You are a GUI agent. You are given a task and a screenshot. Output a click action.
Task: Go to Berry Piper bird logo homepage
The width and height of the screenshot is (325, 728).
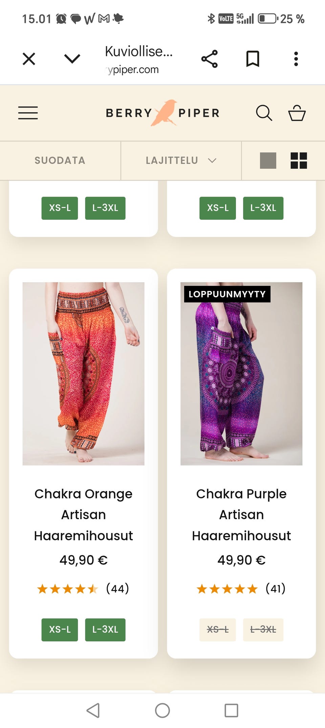coord(163,113)
